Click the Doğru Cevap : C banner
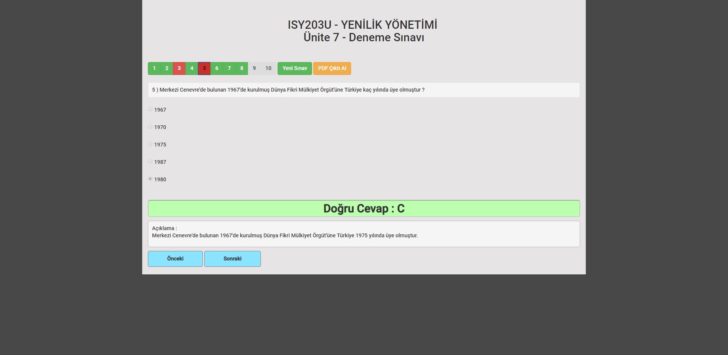 364,209
